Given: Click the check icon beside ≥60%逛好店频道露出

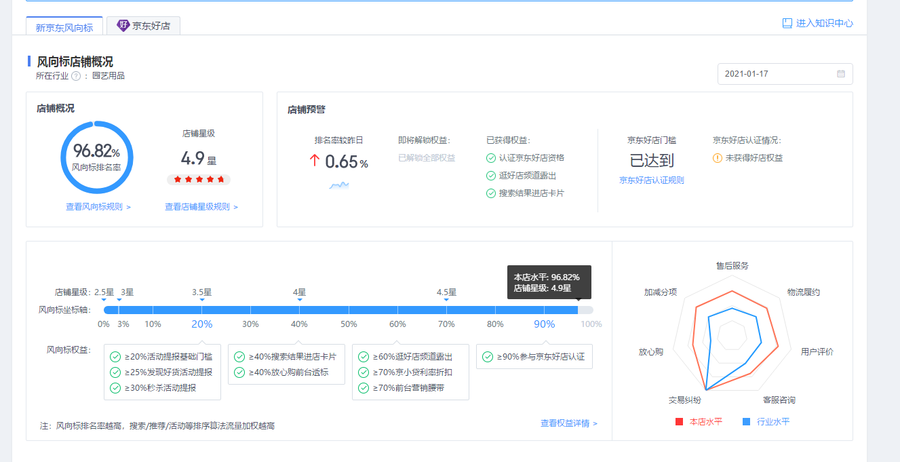Looking at the screenshot, I should click(364, 357).
